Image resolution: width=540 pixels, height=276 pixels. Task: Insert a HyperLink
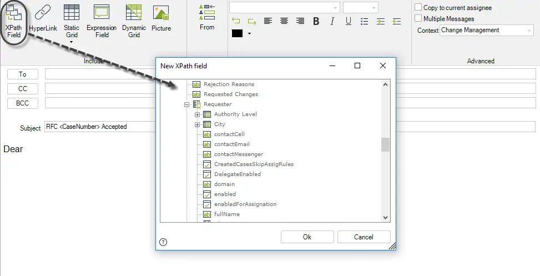point(43,18)
